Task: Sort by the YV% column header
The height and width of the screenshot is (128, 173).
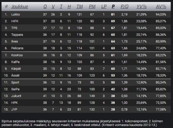Action: [x=141, y=6]
